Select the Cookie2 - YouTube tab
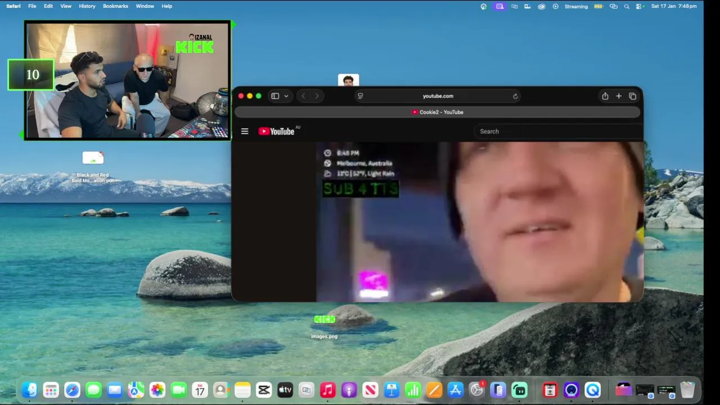720x405 pixels. click(x=438, y=112)
